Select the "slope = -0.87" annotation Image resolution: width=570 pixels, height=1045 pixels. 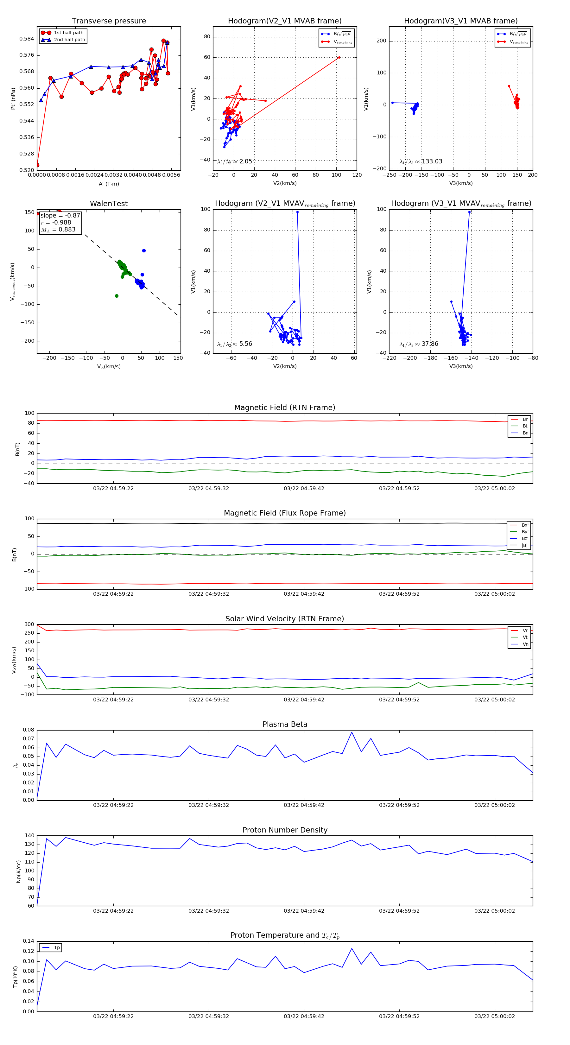pyautogui.click(x=60, y=215)
